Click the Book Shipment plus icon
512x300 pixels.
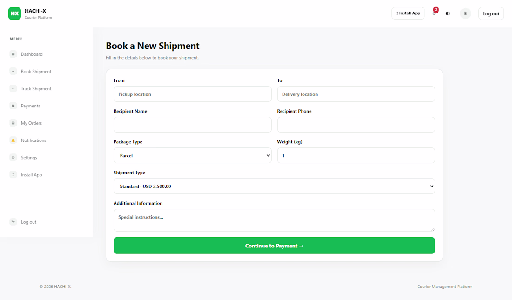[13, 72]
